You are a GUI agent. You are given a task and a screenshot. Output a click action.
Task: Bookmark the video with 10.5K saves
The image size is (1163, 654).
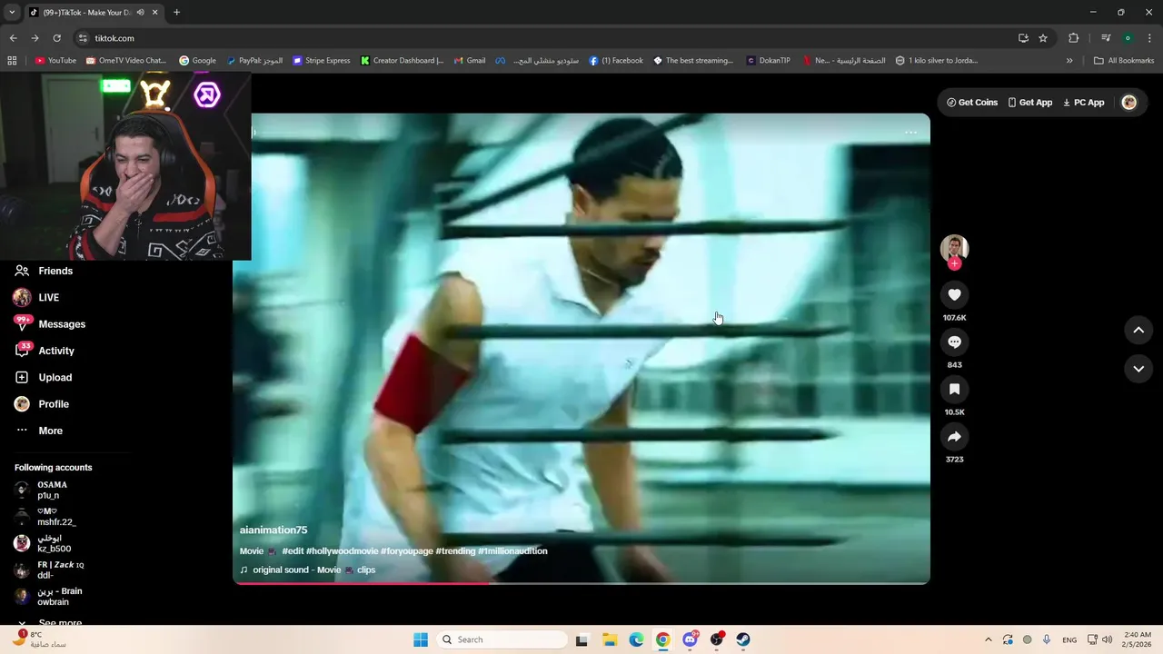coord(954,389)
